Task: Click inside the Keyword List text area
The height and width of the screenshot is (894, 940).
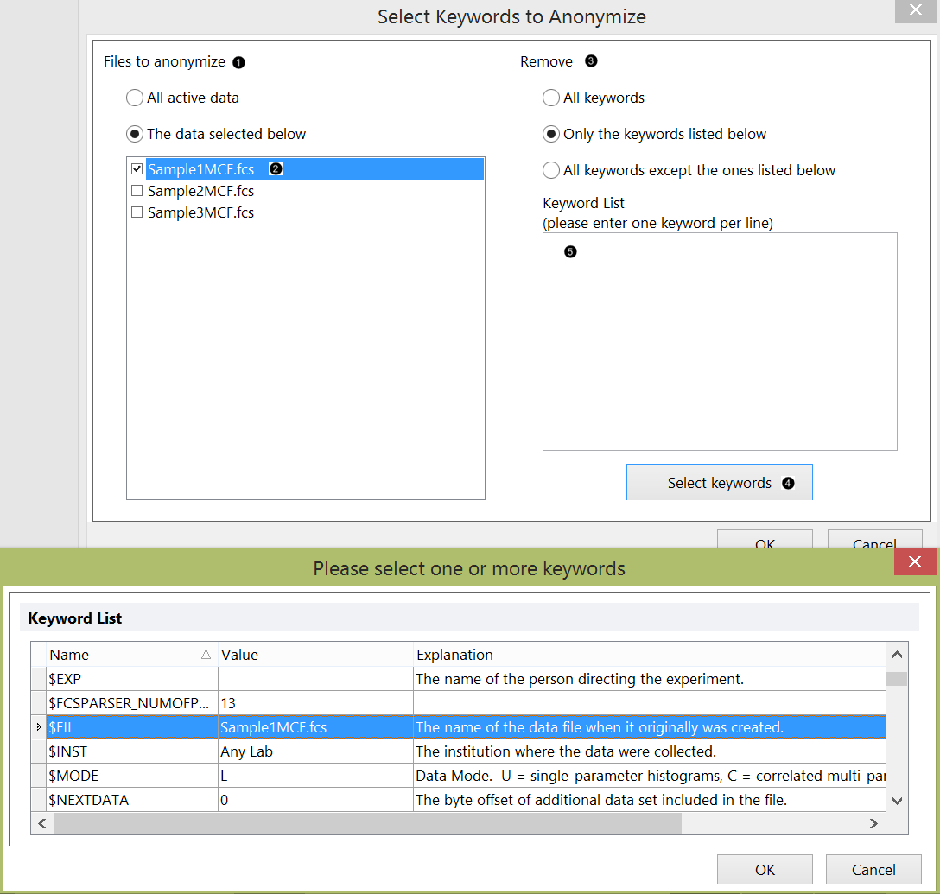Action: (720, 341)
